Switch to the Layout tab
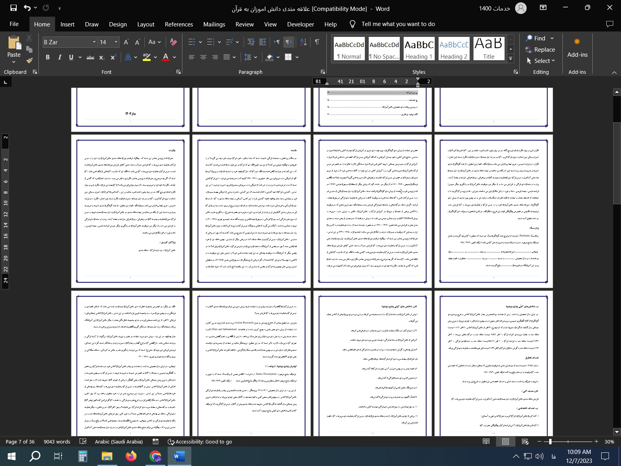 pyautogui.click(x=146, y=24)
